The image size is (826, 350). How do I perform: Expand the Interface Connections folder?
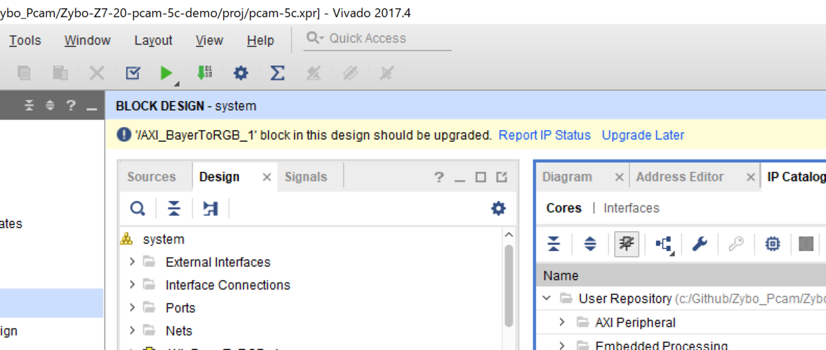[x=132, y=285]
